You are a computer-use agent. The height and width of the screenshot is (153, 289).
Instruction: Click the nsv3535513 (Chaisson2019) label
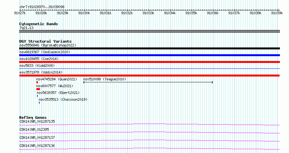63,99
